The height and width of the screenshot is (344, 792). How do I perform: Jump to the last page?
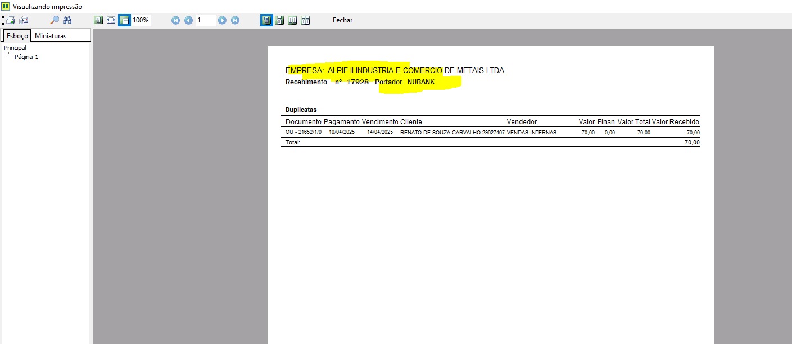[x=235, y=20]
